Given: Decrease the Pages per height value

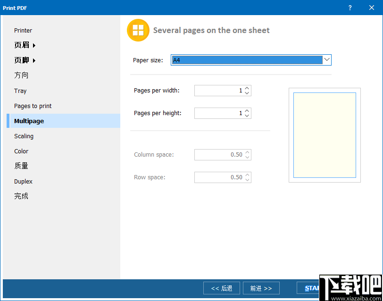Looking at the screenshot, I should click(x=247, y=115).
